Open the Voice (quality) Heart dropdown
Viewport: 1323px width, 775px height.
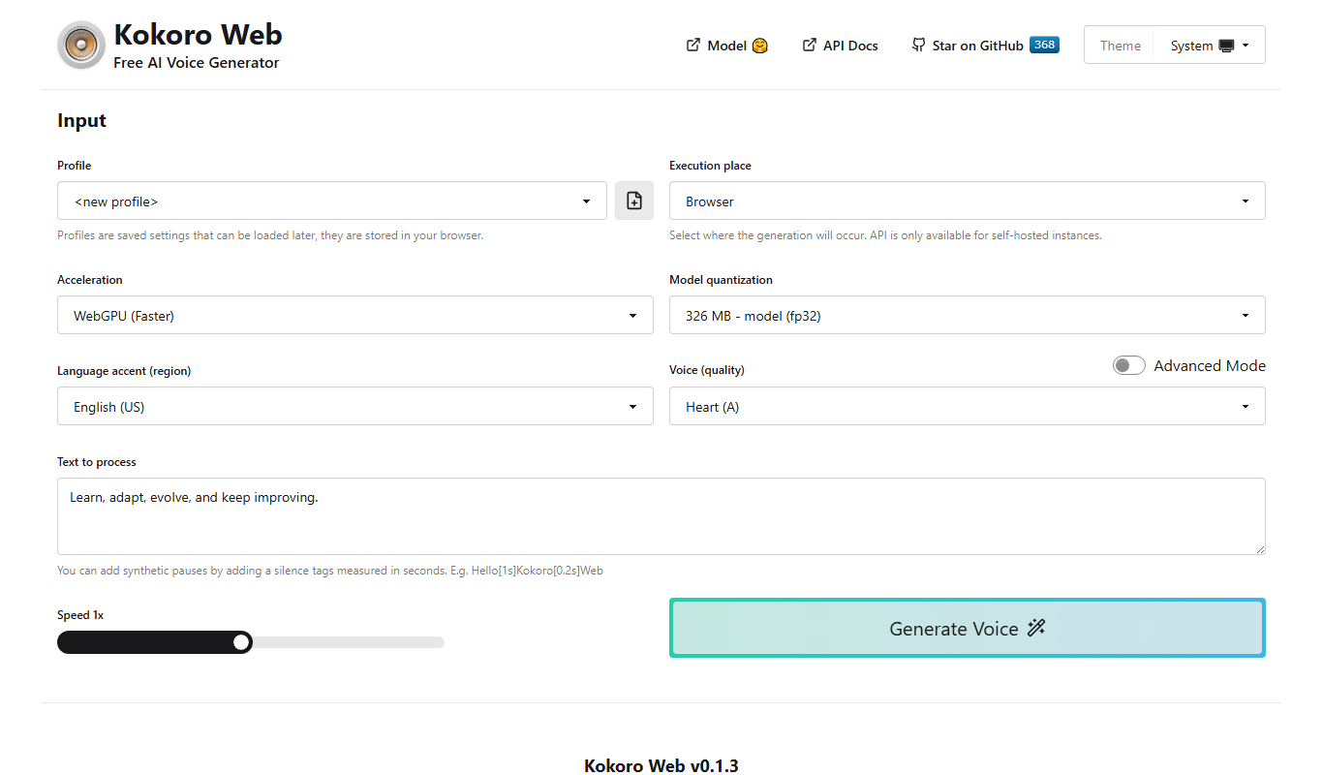tap(967, 406)
